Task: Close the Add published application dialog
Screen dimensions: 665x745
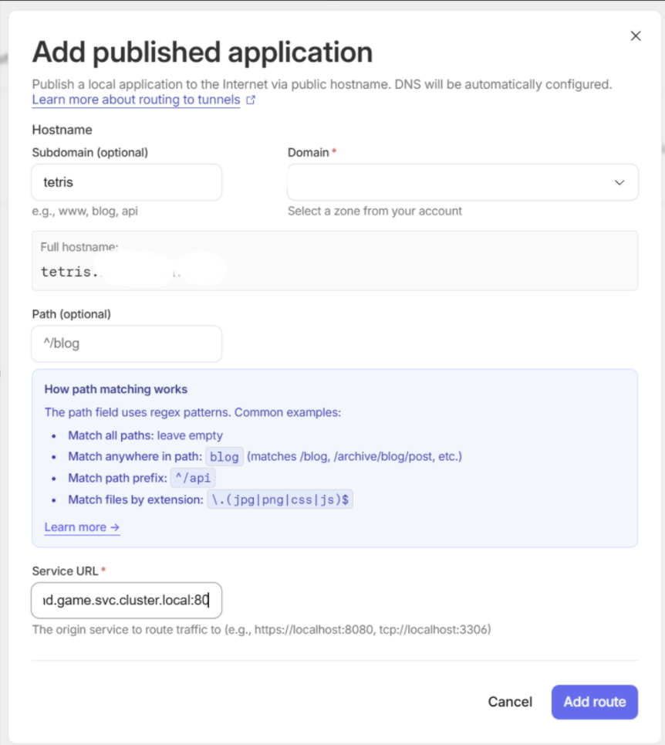Action: (x=636, y=36)
